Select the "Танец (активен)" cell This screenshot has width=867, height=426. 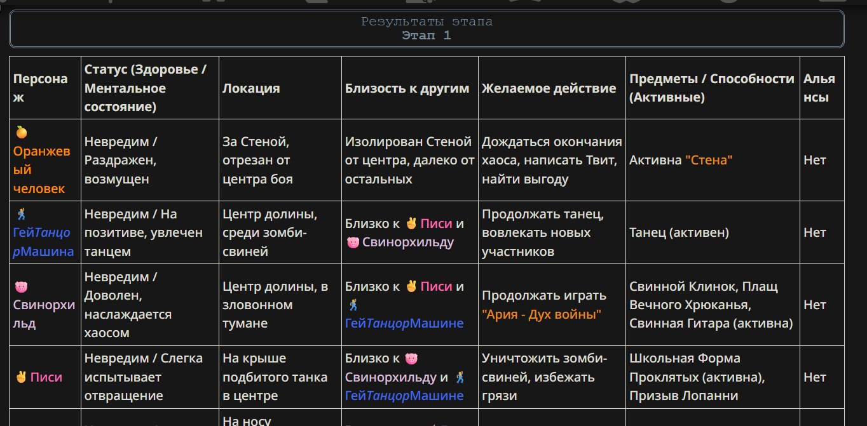713,232
